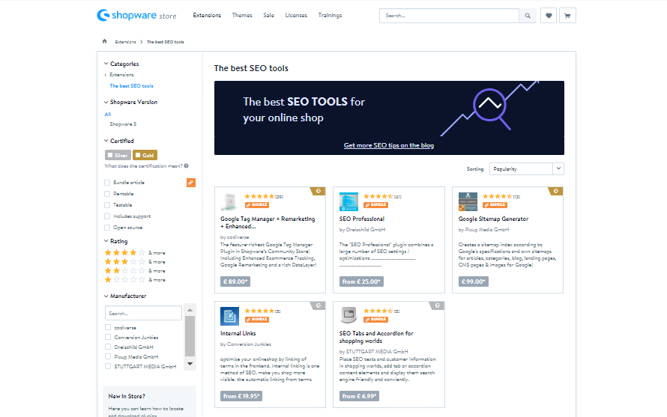Click the Google Tag Manager plugin thumbnail
The width and height of the screenshot is (667, 417).
230,201
